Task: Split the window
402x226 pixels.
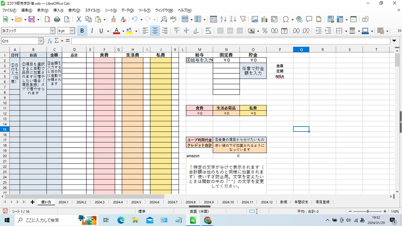Action: [x=354, y=19]
